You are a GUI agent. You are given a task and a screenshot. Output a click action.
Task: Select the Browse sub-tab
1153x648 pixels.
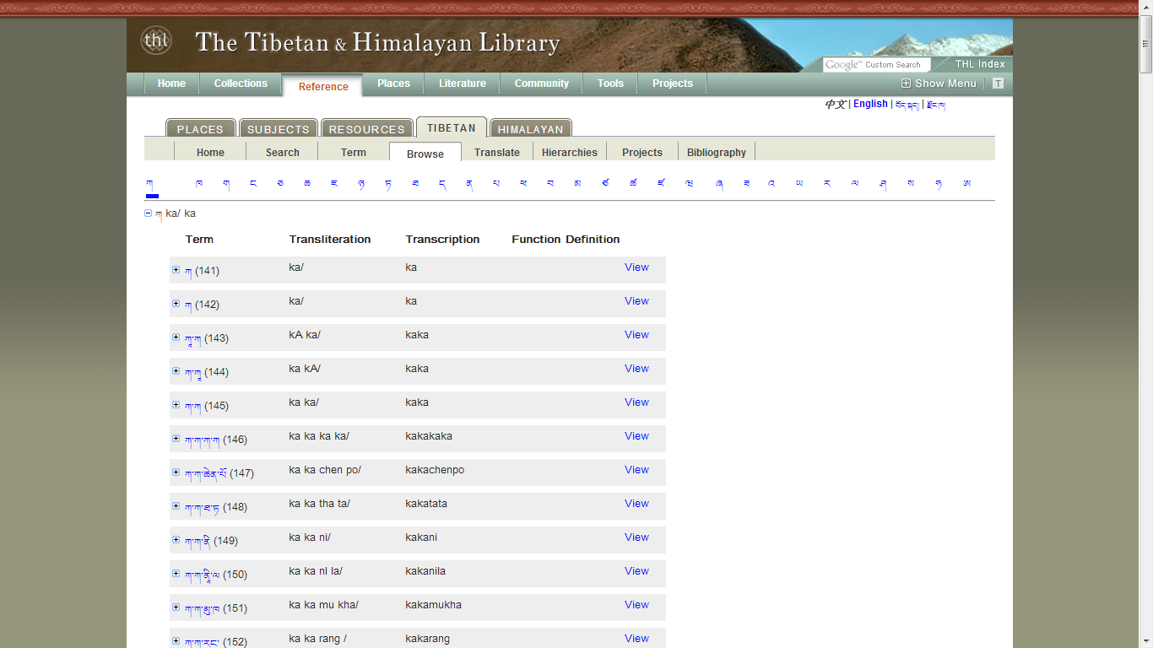425,153
